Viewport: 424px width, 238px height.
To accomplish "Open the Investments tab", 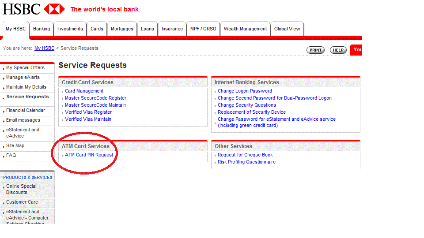I will pyautogui.click(x=70, y=29).
